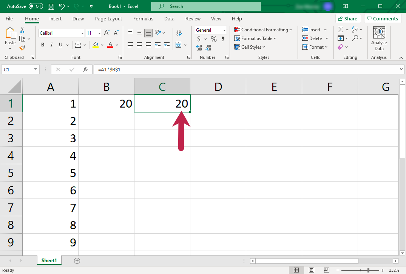
Task: Switch to the Review tab
Action: coord(193,18)
